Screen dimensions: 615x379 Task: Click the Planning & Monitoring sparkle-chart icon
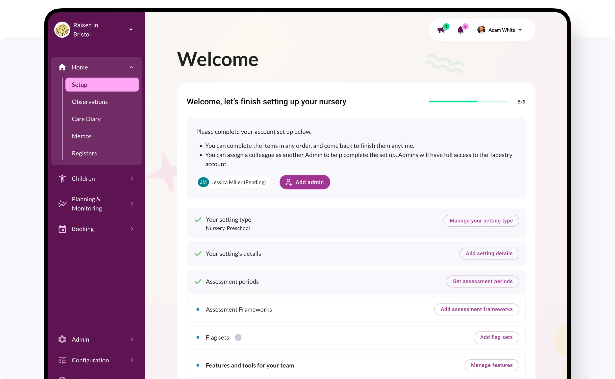coord(62,203)
